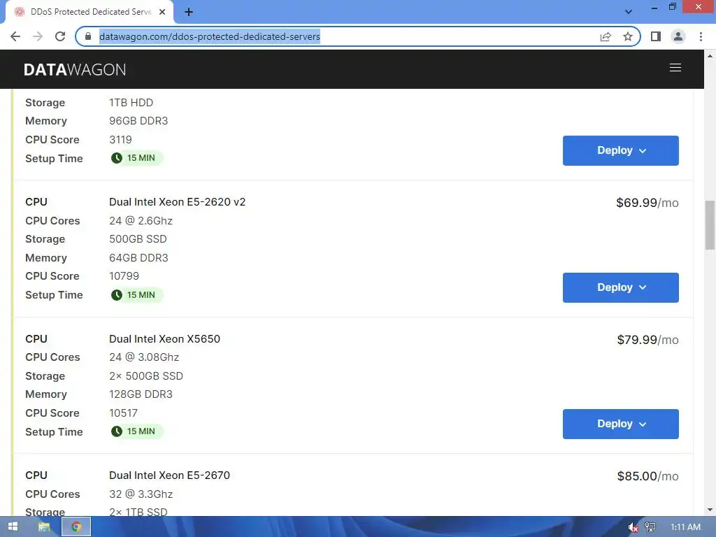Click CPU score value 3119
Image resolution: width=716 pixels, height=537 pixels.
pyautogui.click(x=120, y=140)
